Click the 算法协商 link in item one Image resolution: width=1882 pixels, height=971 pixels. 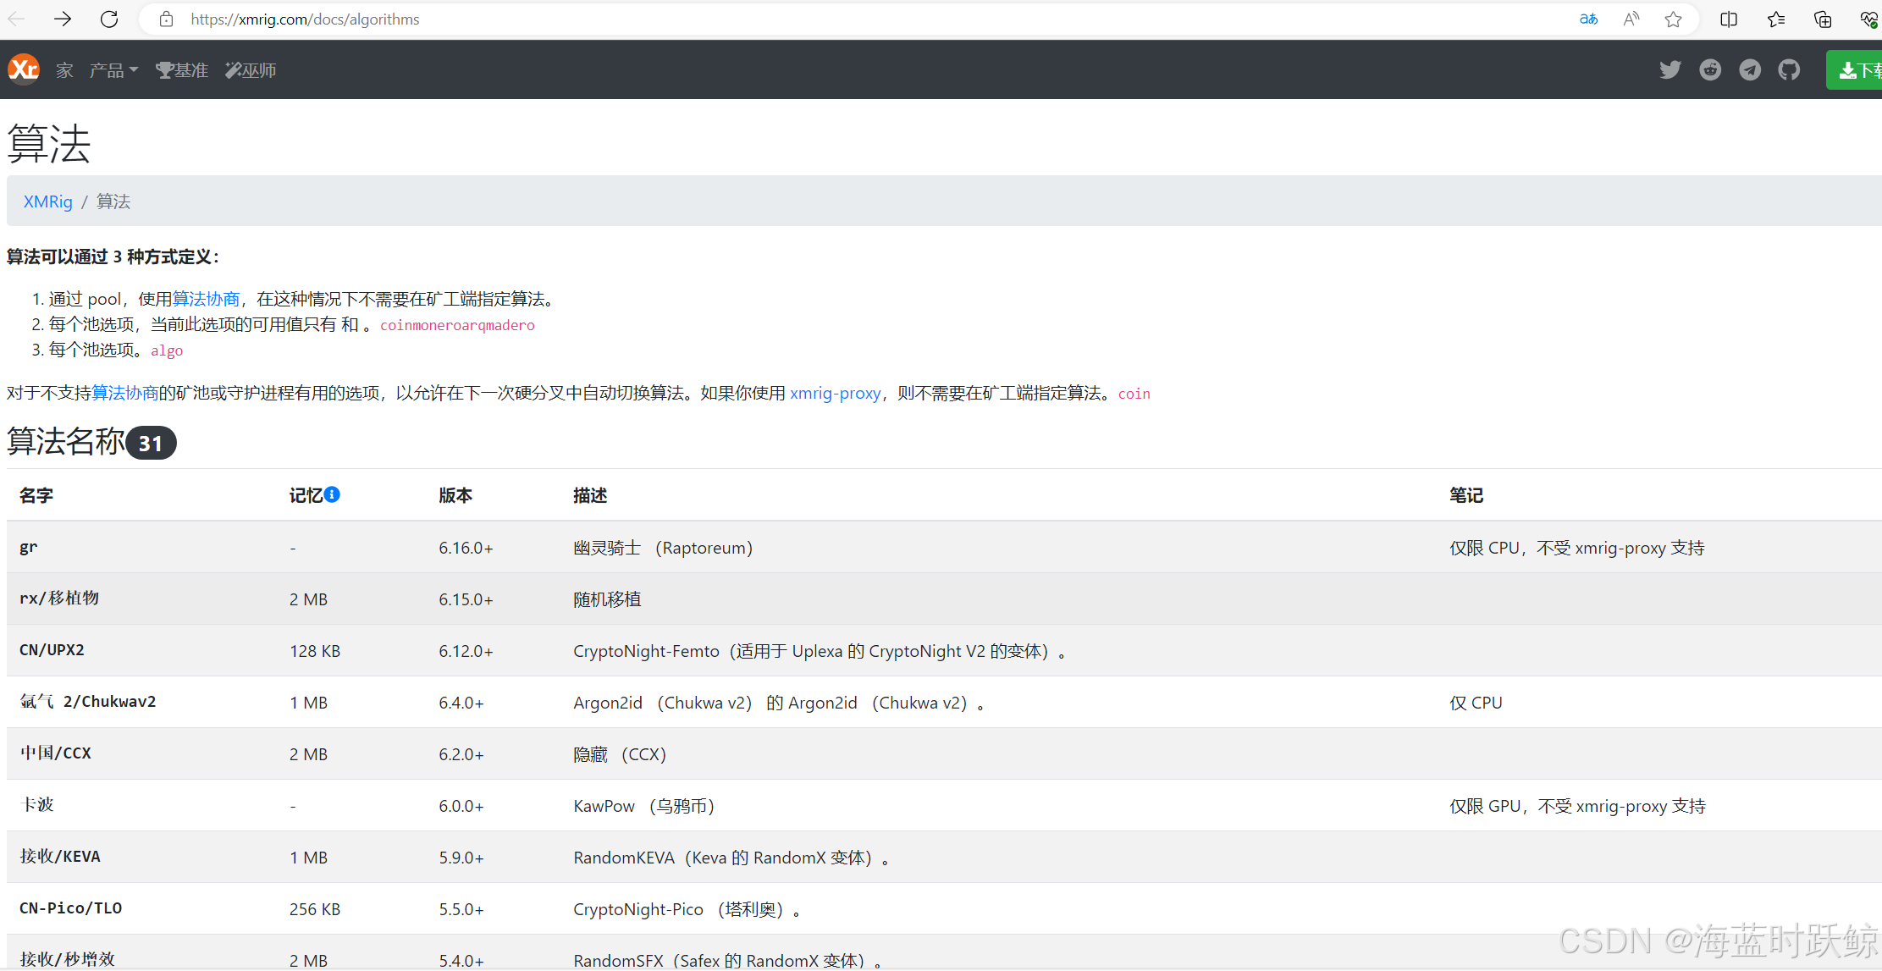pyautogui.click(x=206, y=299)
